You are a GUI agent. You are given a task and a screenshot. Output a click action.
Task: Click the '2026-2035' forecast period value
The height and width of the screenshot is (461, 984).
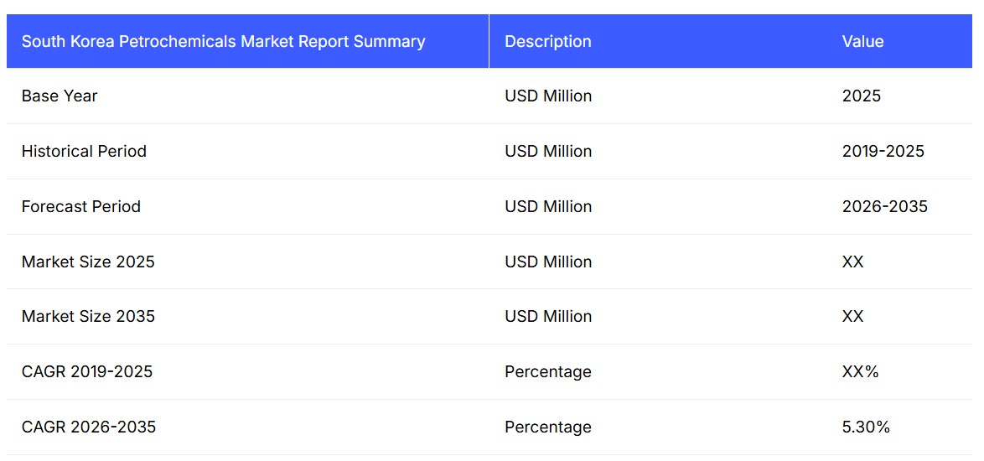[x=884, y=207]
